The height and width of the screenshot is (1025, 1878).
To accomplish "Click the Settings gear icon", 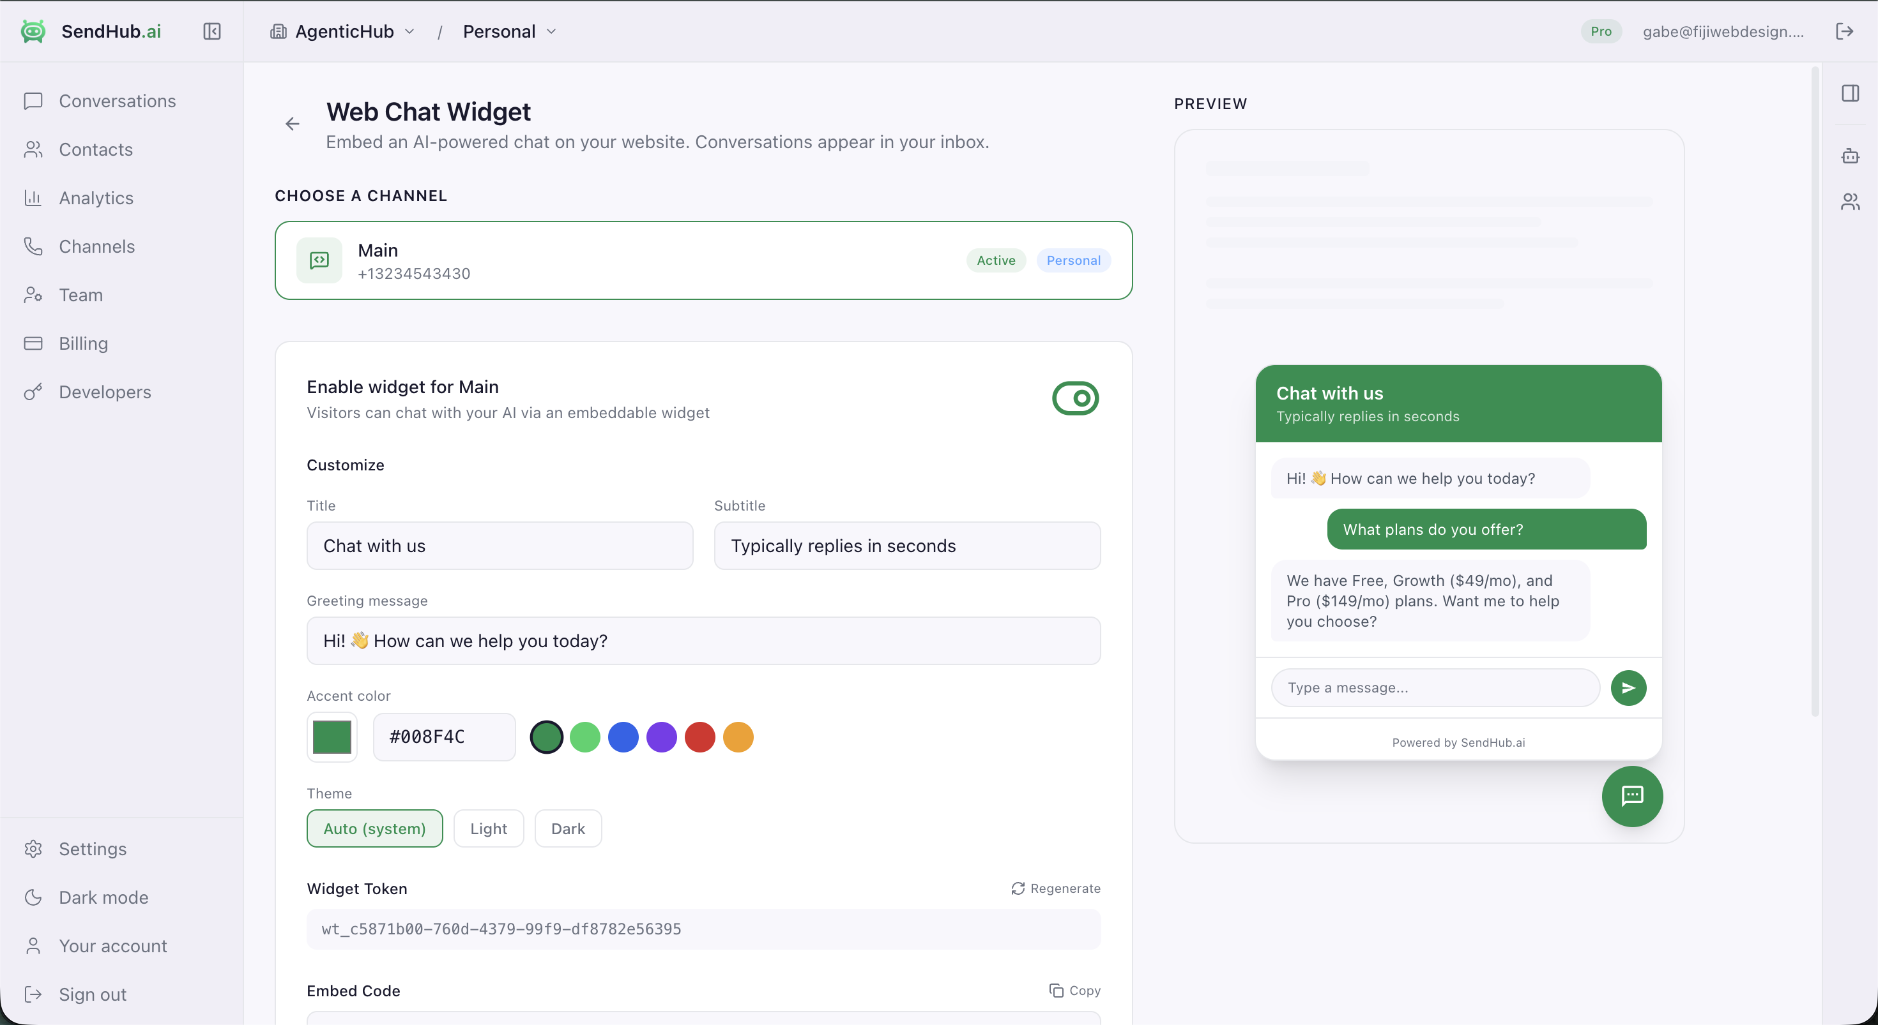I will pos(33,849).
